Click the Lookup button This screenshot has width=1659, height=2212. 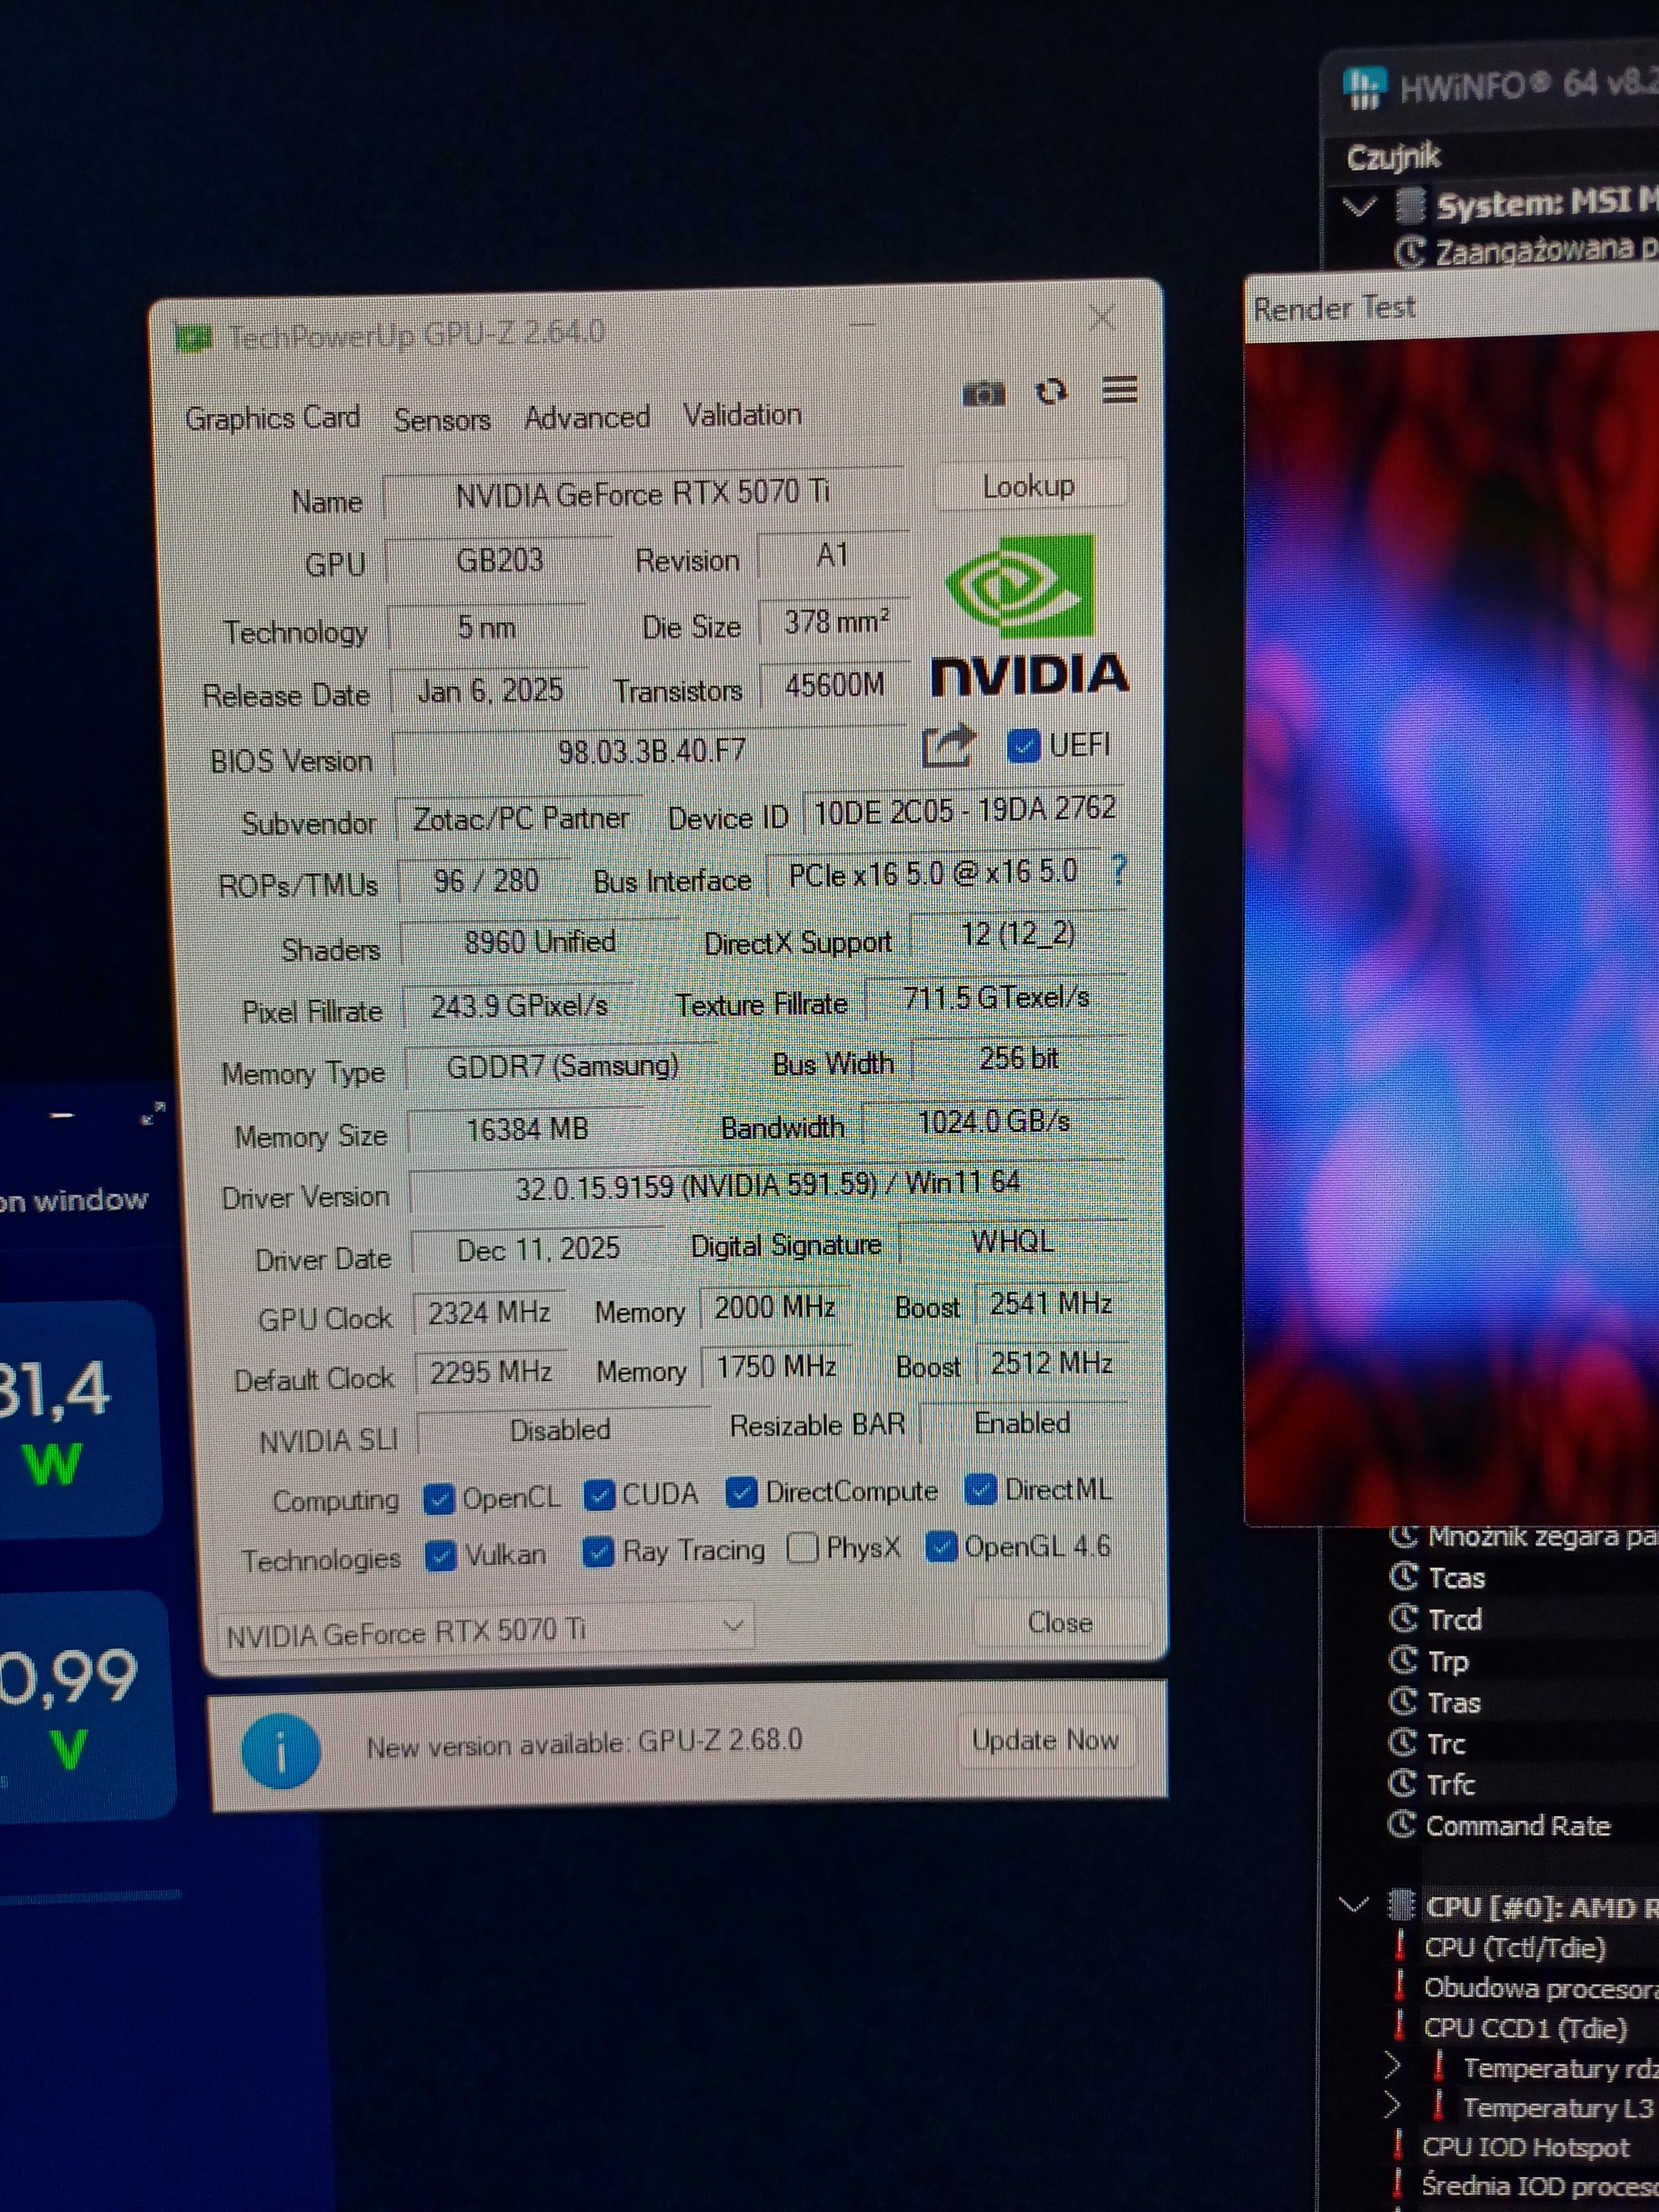[x=1029, y=487]
